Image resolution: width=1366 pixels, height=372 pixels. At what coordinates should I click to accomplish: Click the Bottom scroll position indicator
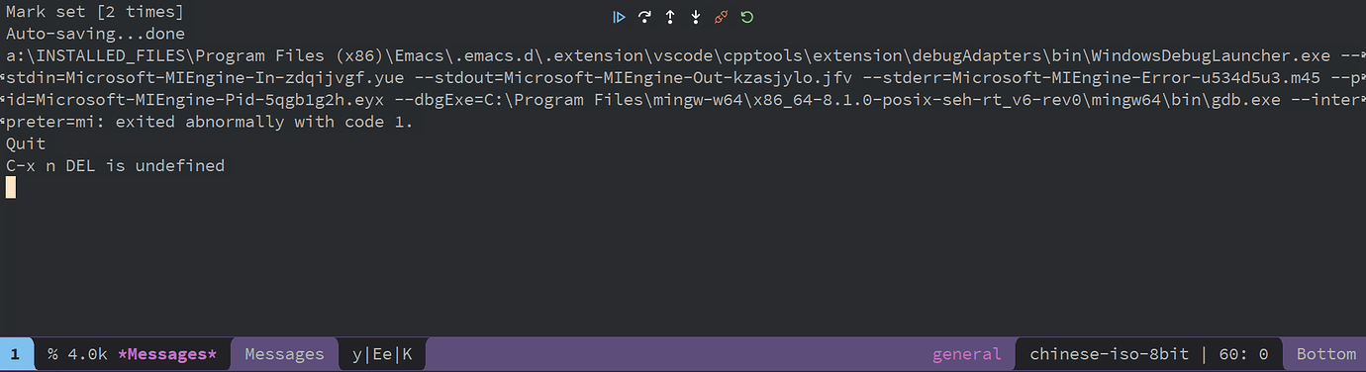tap(1326, 354)
